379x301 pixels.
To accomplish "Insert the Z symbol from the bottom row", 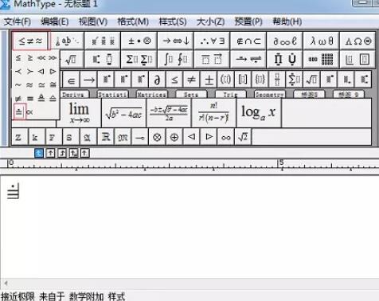I will point(18,137).
